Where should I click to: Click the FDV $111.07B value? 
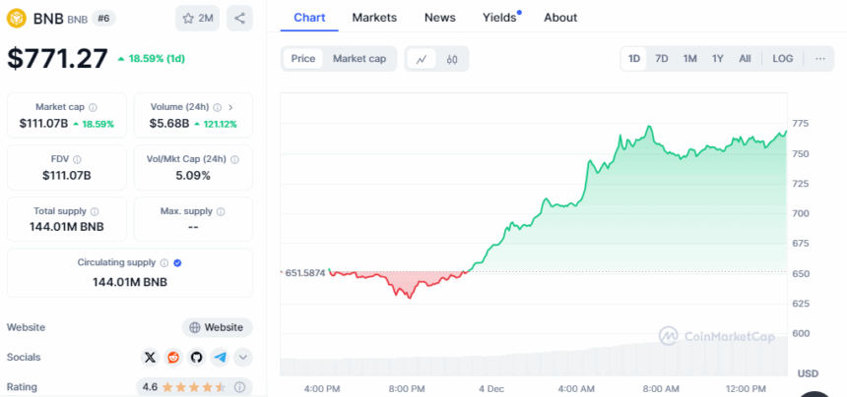click(67, 175)
